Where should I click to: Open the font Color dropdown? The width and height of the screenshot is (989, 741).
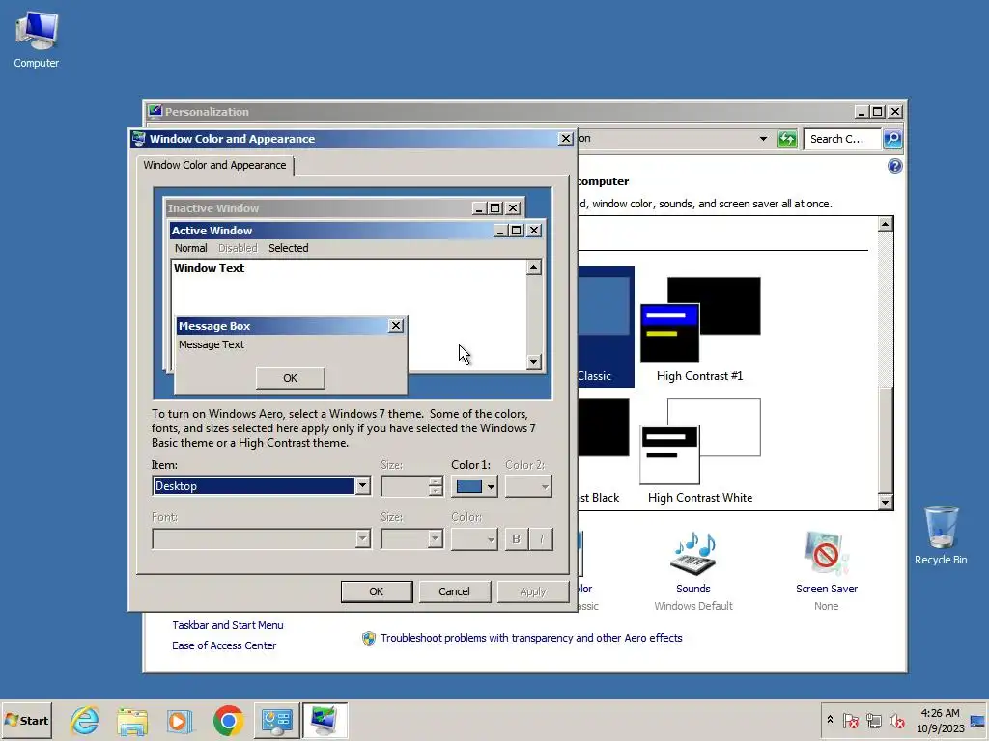point(474,538)
